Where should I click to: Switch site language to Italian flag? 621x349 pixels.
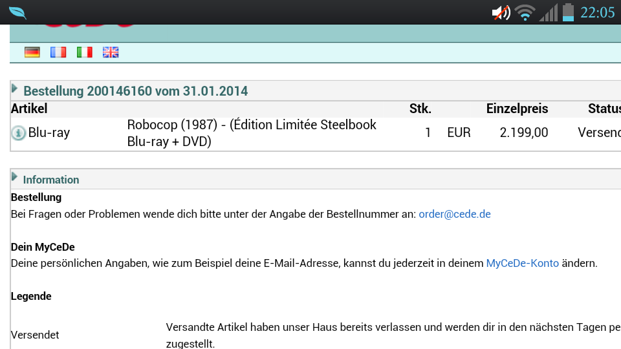[84, 52]
